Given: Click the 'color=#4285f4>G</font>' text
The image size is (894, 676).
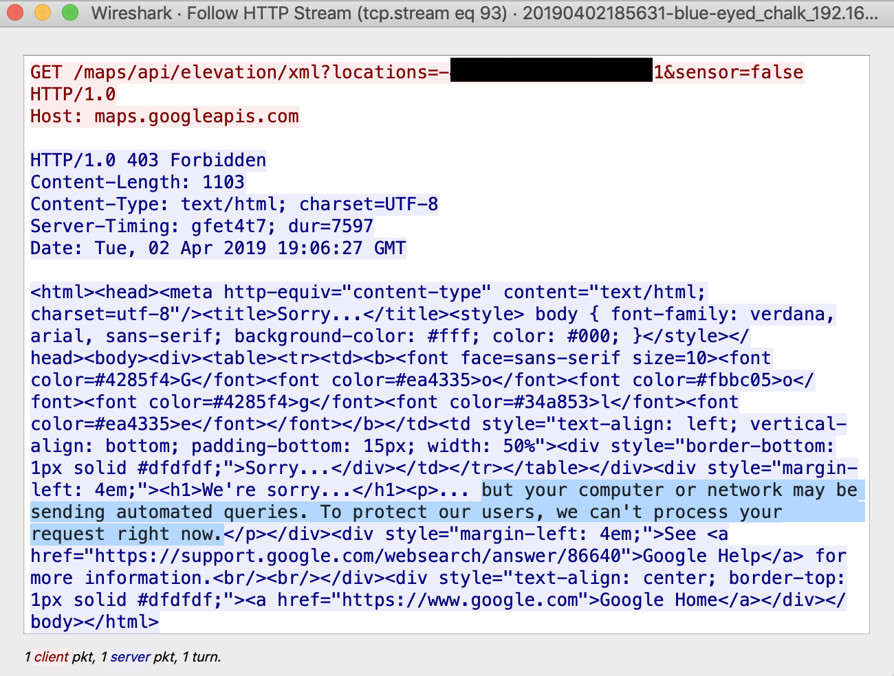Looking at the screenshot, I should pos(149,380).
